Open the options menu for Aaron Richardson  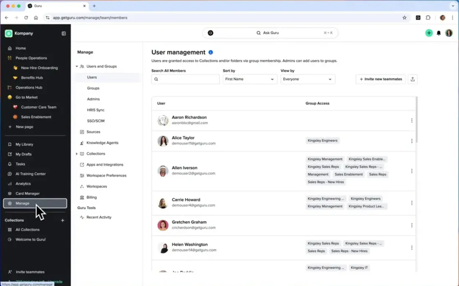412,121
